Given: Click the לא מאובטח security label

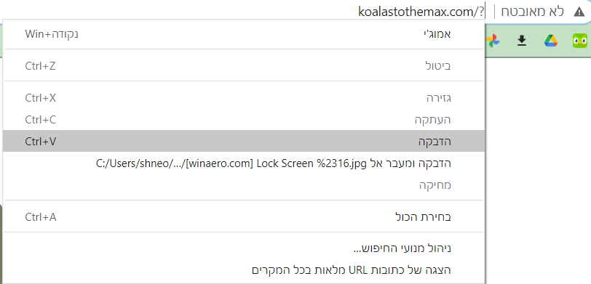Looking at the screenshot, I should 532,12.
